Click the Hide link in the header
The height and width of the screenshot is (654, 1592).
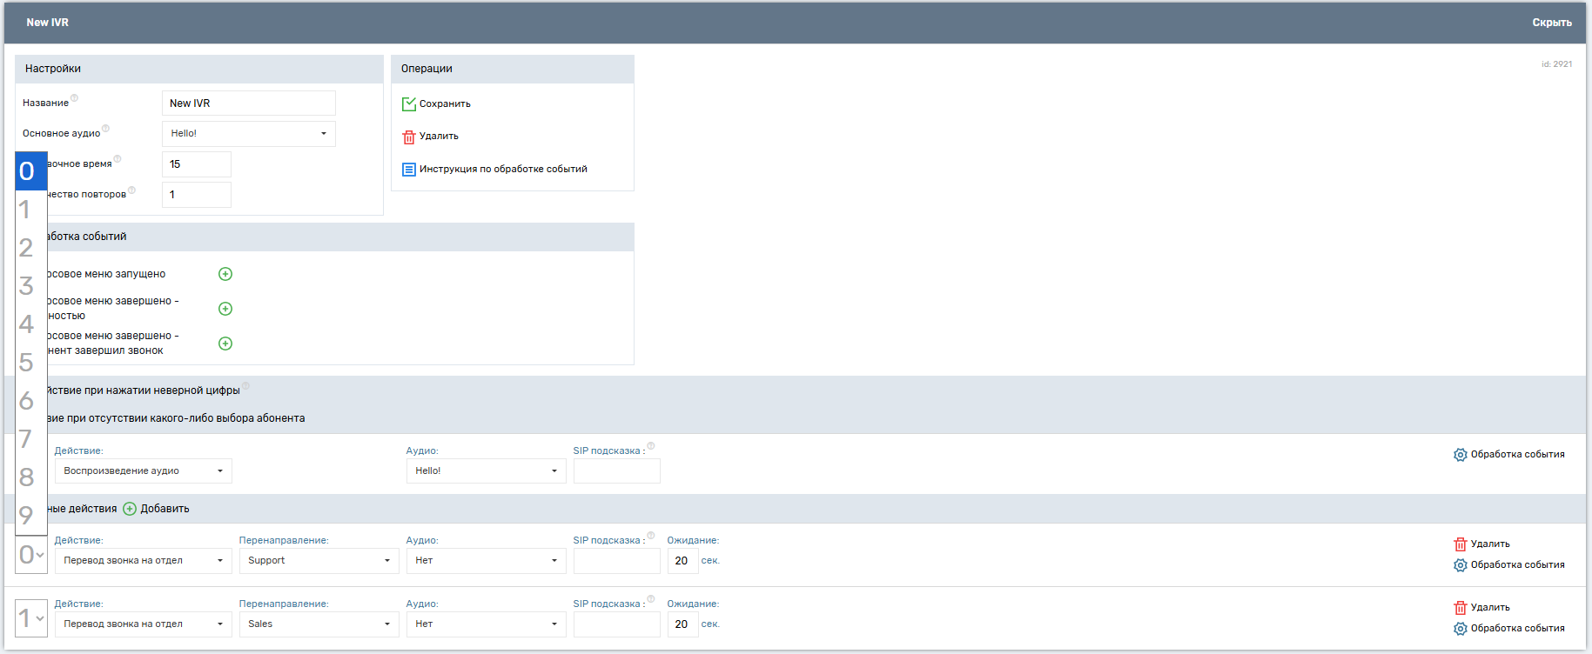[x=1551, y=23]
